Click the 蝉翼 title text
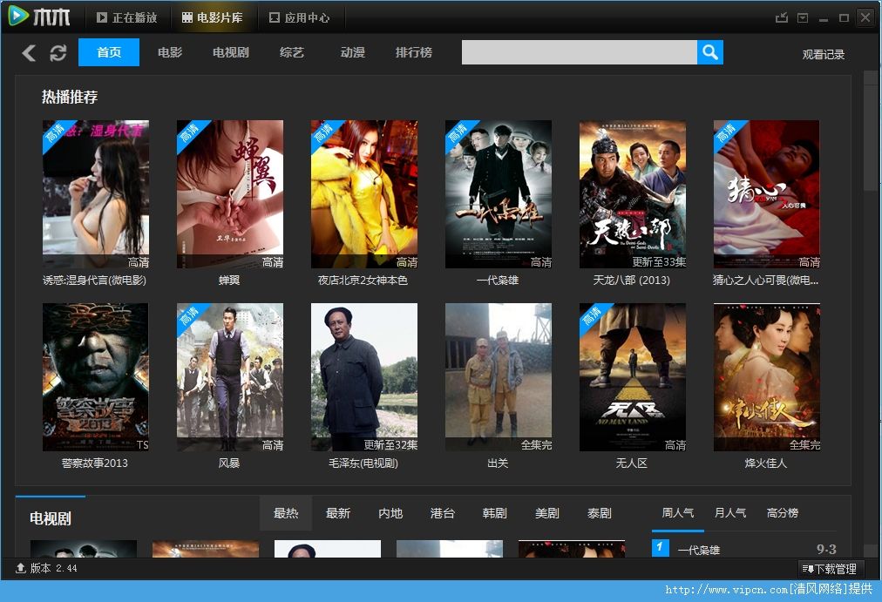 coord(229,280)
